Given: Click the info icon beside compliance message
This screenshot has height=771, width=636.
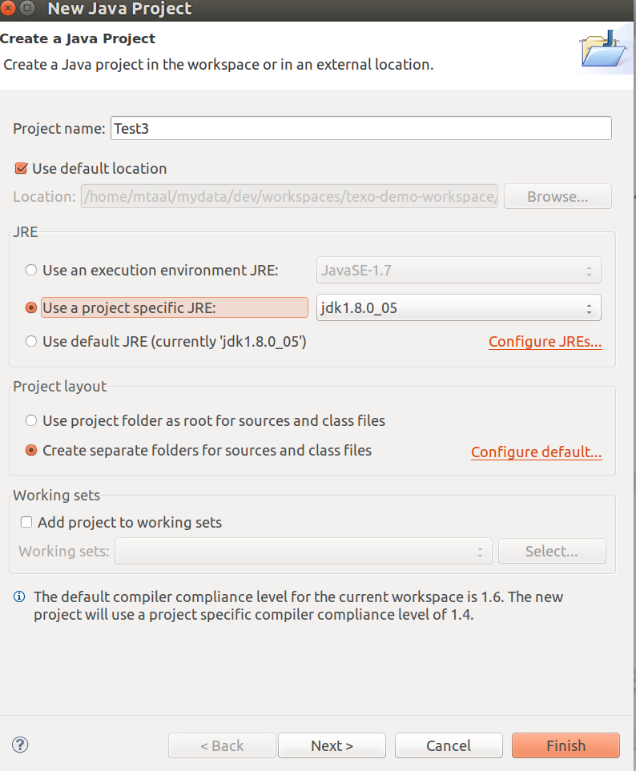Looking at the screenshot, I should [x=19, y=596].
